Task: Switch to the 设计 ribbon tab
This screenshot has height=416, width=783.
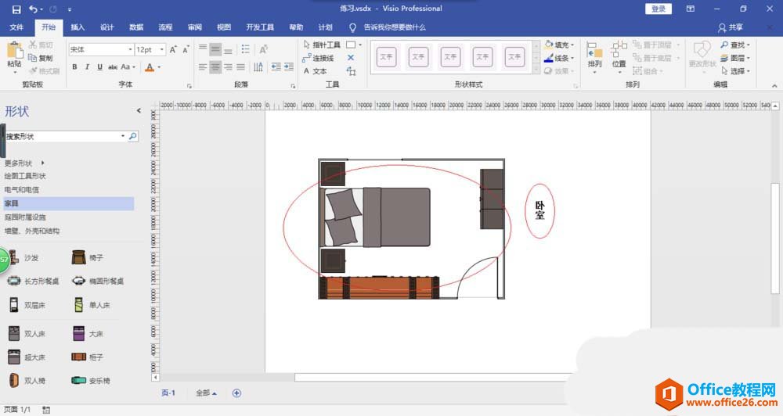Action: tap(107, 27)
